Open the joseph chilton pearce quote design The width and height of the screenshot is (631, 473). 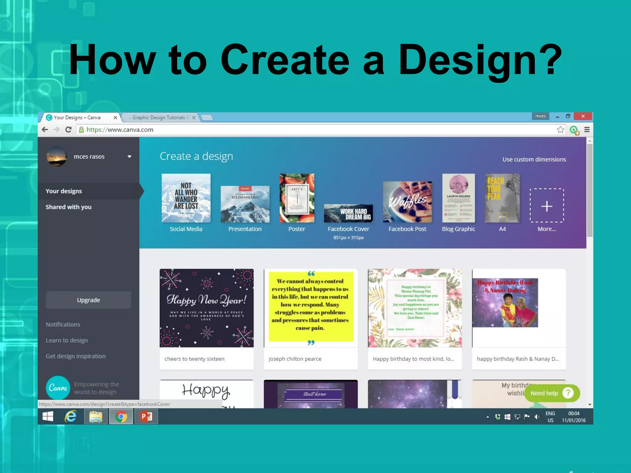(x=311, y=308)
